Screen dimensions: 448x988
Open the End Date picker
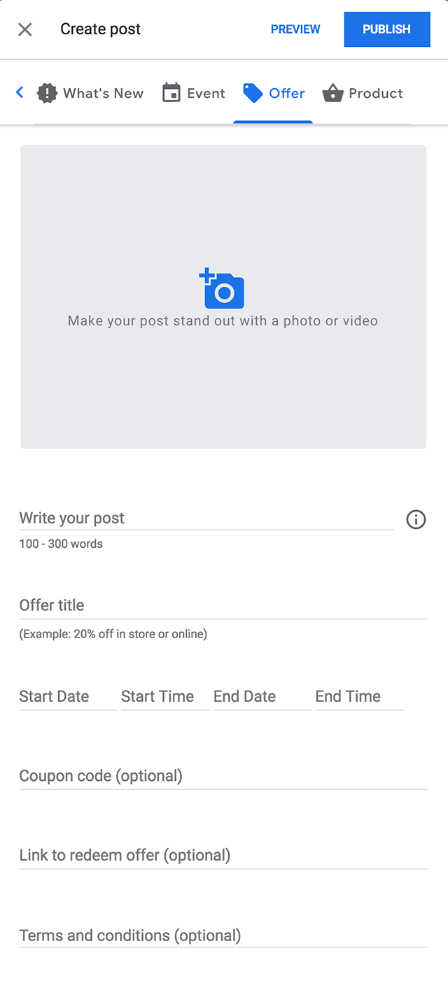point(261,697)
